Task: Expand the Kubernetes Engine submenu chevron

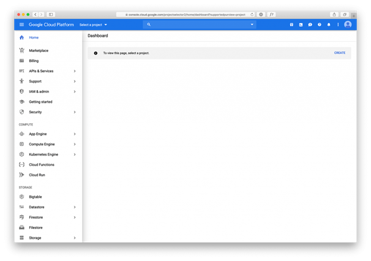Action: [75, 154]
